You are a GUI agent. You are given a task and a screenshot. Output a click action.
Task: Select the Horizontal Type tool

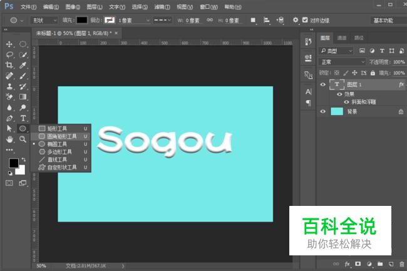pos(23,118)
